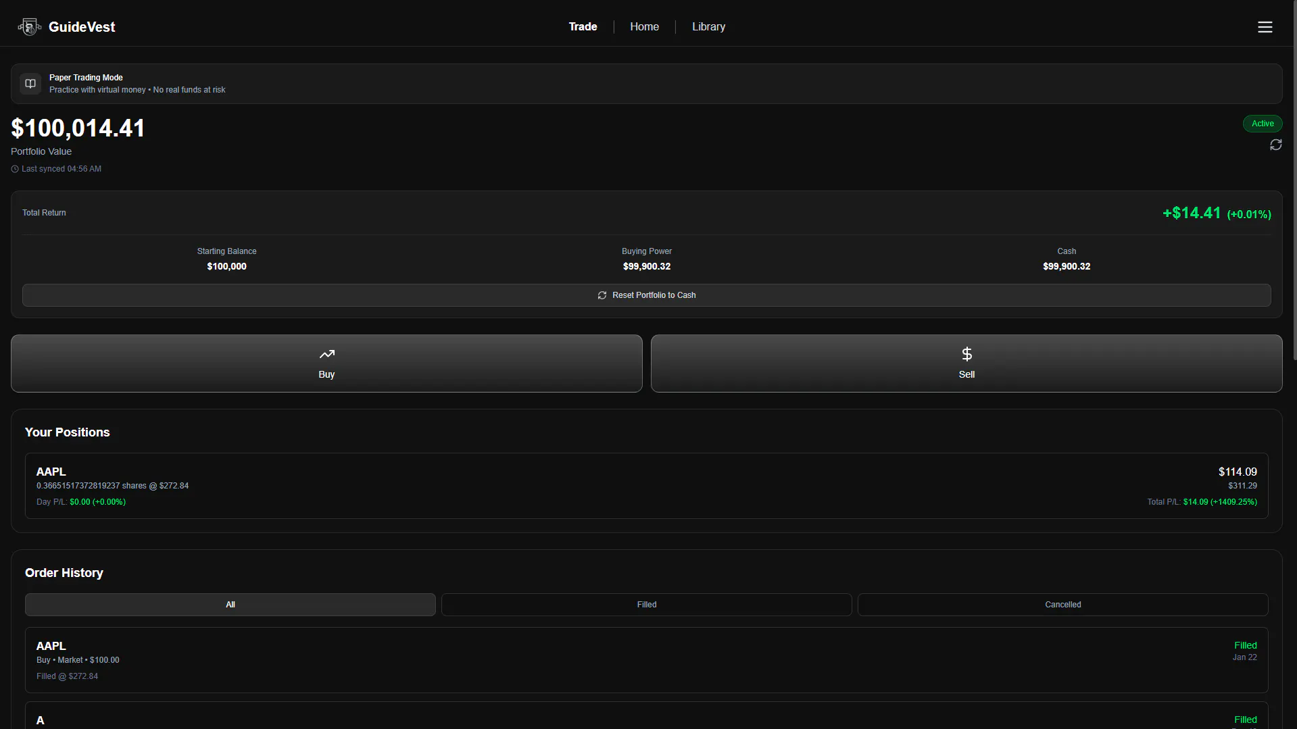
Task: Click the clock icon beside Last synced
Action: tap(15, 169)
